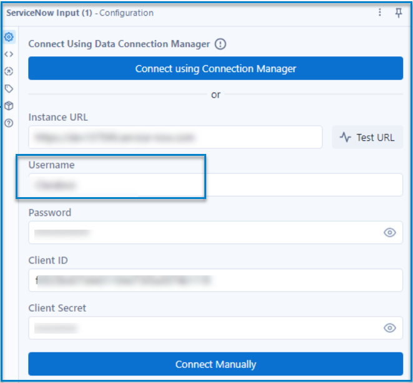The image size is (413, 383).
Task: Focus the Password input field
Action: click(x=216, y=232)
